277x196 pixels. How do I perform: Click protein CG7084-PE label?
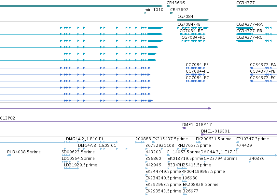(197, 71)
